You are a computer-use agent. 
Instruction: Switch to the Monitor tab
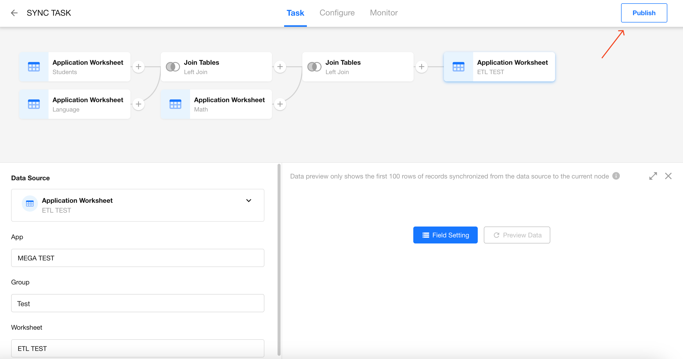[383, 13]
